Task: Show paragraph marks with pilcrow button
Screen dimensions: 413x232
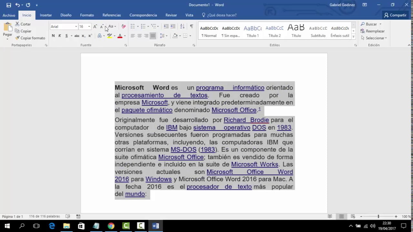Action: click(x=192, y=26)
